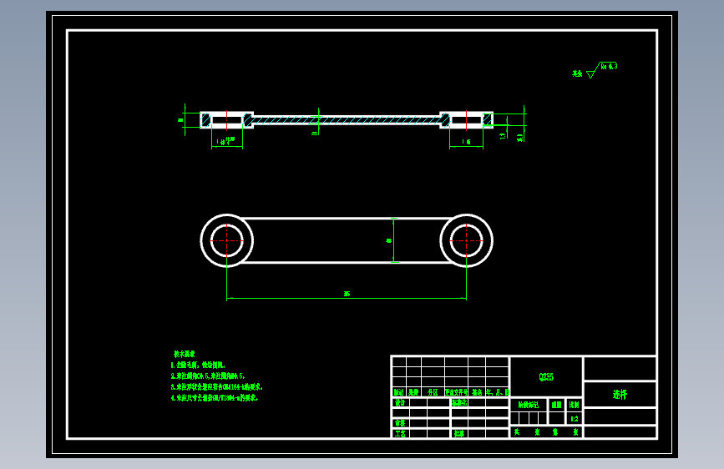
Task: Select the 年、月、日 column header
Action: coord(498,392)
